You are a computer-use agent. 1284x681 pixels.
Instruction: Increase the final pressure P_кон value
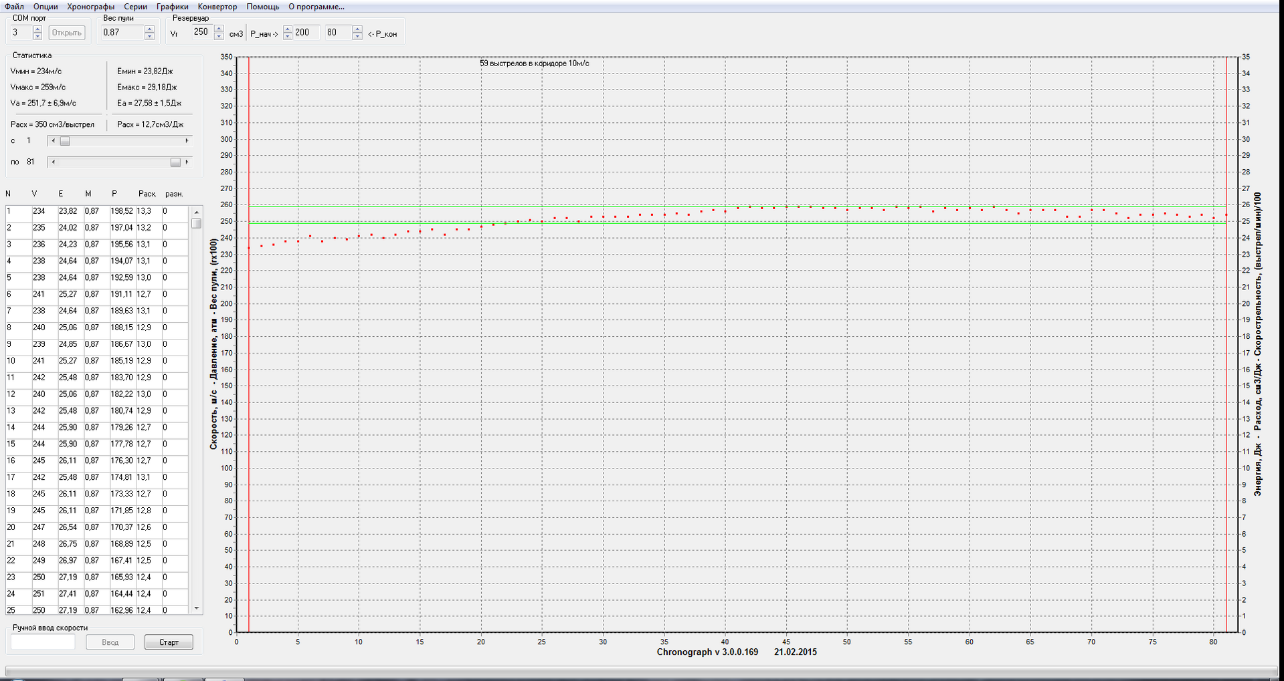click(357, 29)
